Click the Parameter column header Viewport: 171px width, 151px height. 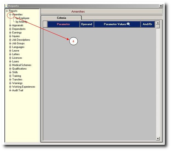point(63,24)
